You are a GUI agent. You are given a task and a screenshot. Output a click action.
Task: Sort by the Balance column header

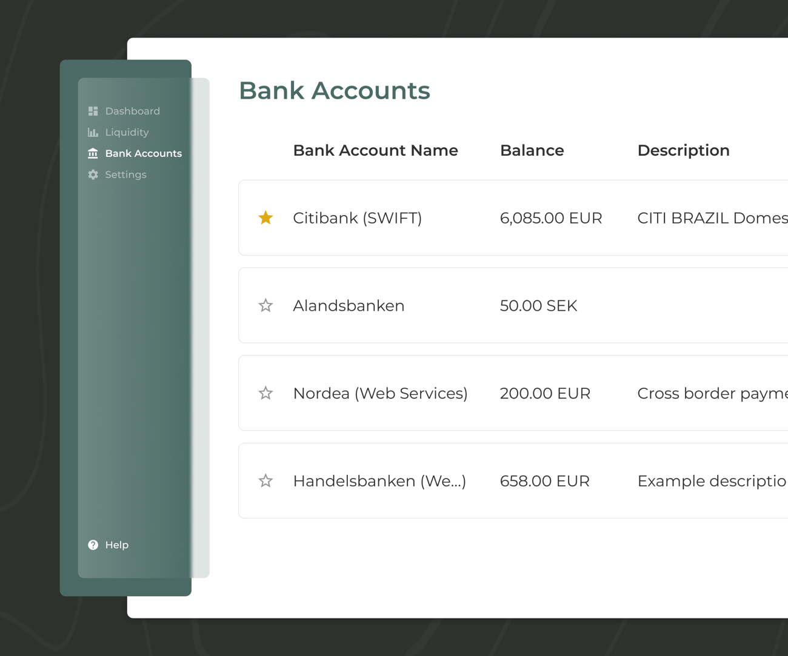532,150
